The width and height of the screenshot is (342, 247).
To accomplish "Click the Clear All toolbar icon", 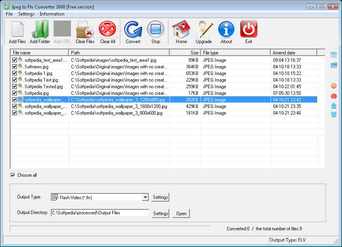I will point(108,29).
